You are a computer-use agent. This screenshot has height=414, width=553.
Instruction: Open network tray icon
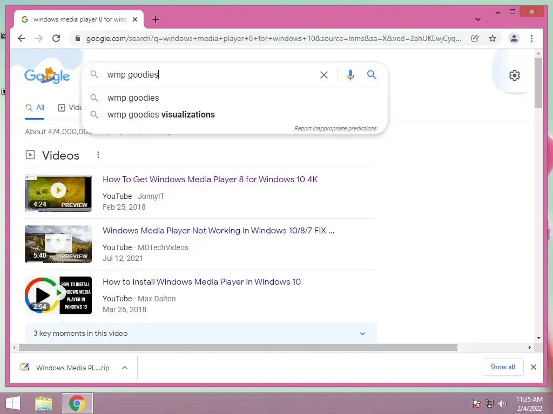[x=489, y=403]
